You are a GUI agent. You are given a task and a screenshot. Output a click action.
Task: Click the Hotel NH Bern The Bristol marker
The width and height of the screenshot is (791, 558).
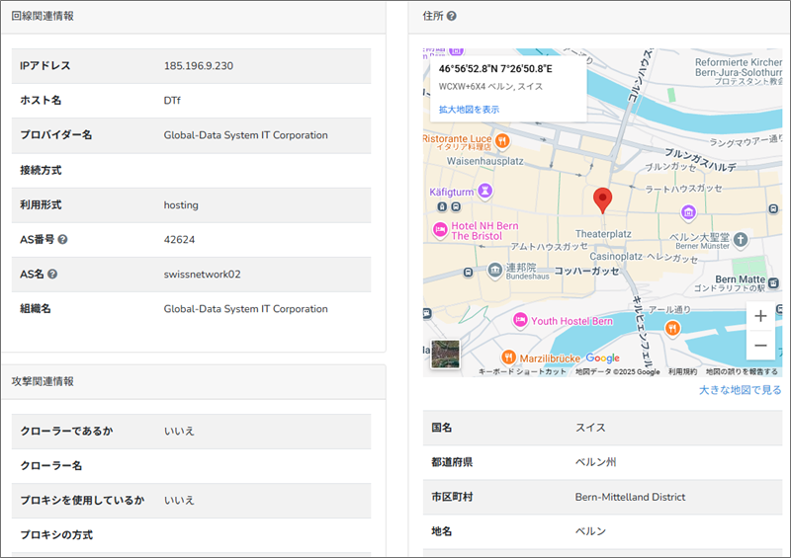click(x=440, y=230)
